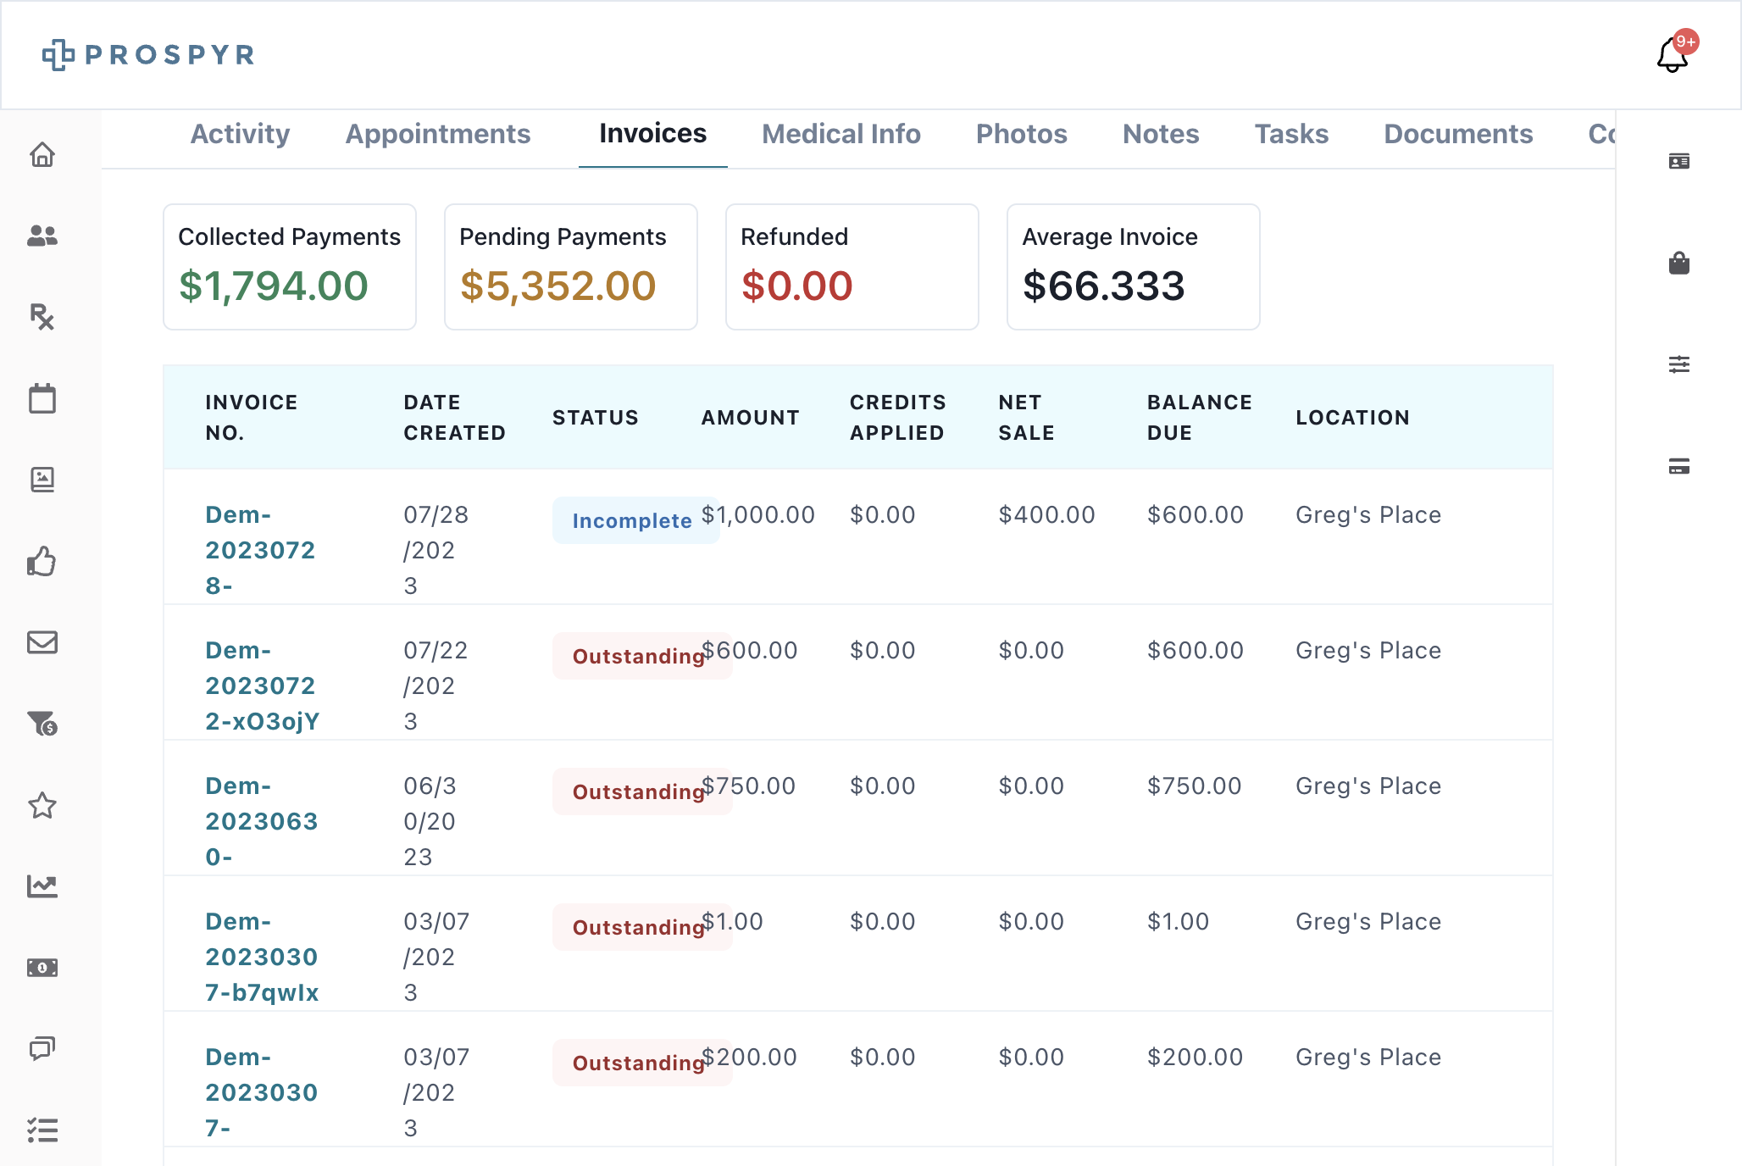Open sales funnel dollar icon
Viewport: 1742px width, 1166px height.
point(42,724)
